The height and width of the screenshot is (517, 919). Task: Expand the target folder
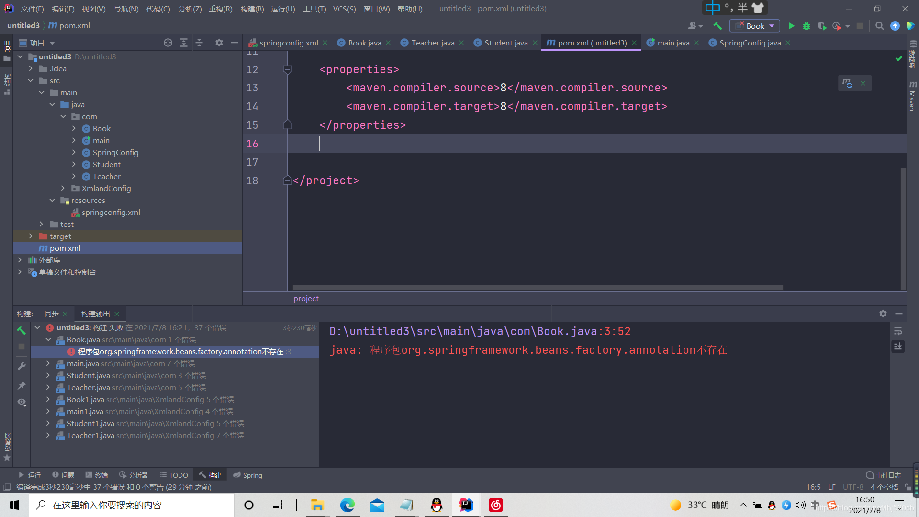[x=31, y=236]
